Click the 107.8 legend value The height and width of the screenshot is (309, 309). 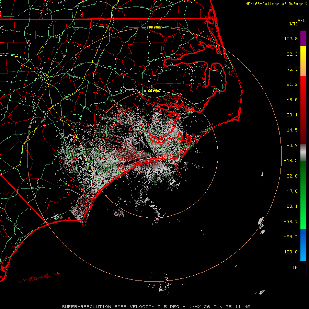tap(291, 38)
